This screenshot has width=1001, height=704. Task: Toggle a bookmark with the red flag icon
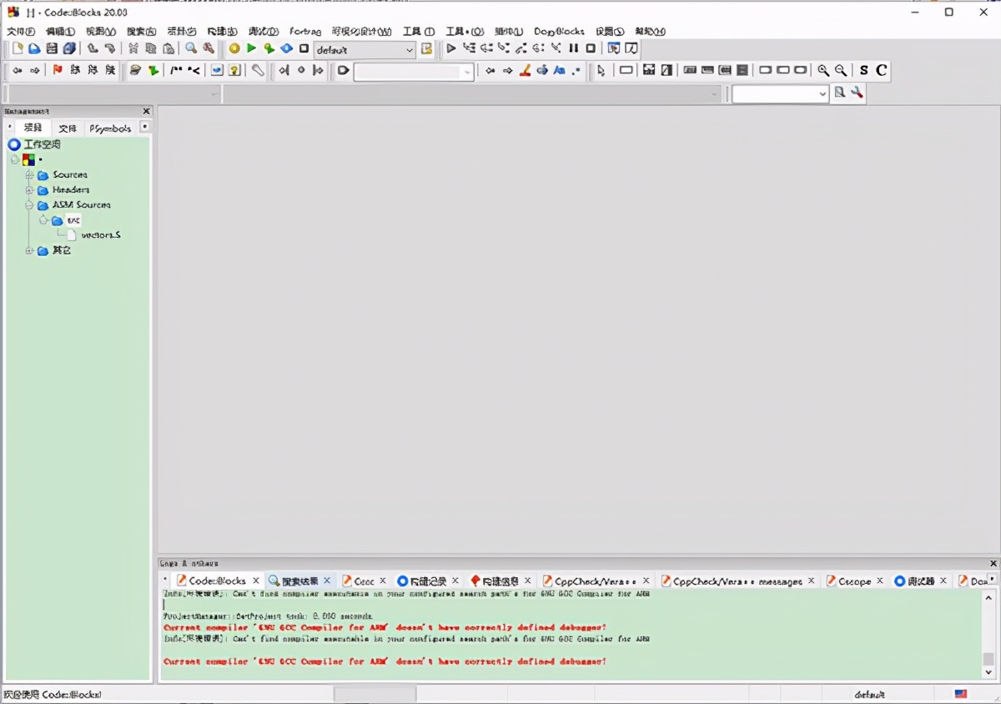click(58, 71)
